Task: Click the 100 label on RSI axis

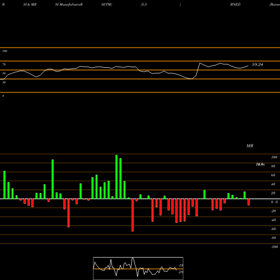Action: [5, 51]
